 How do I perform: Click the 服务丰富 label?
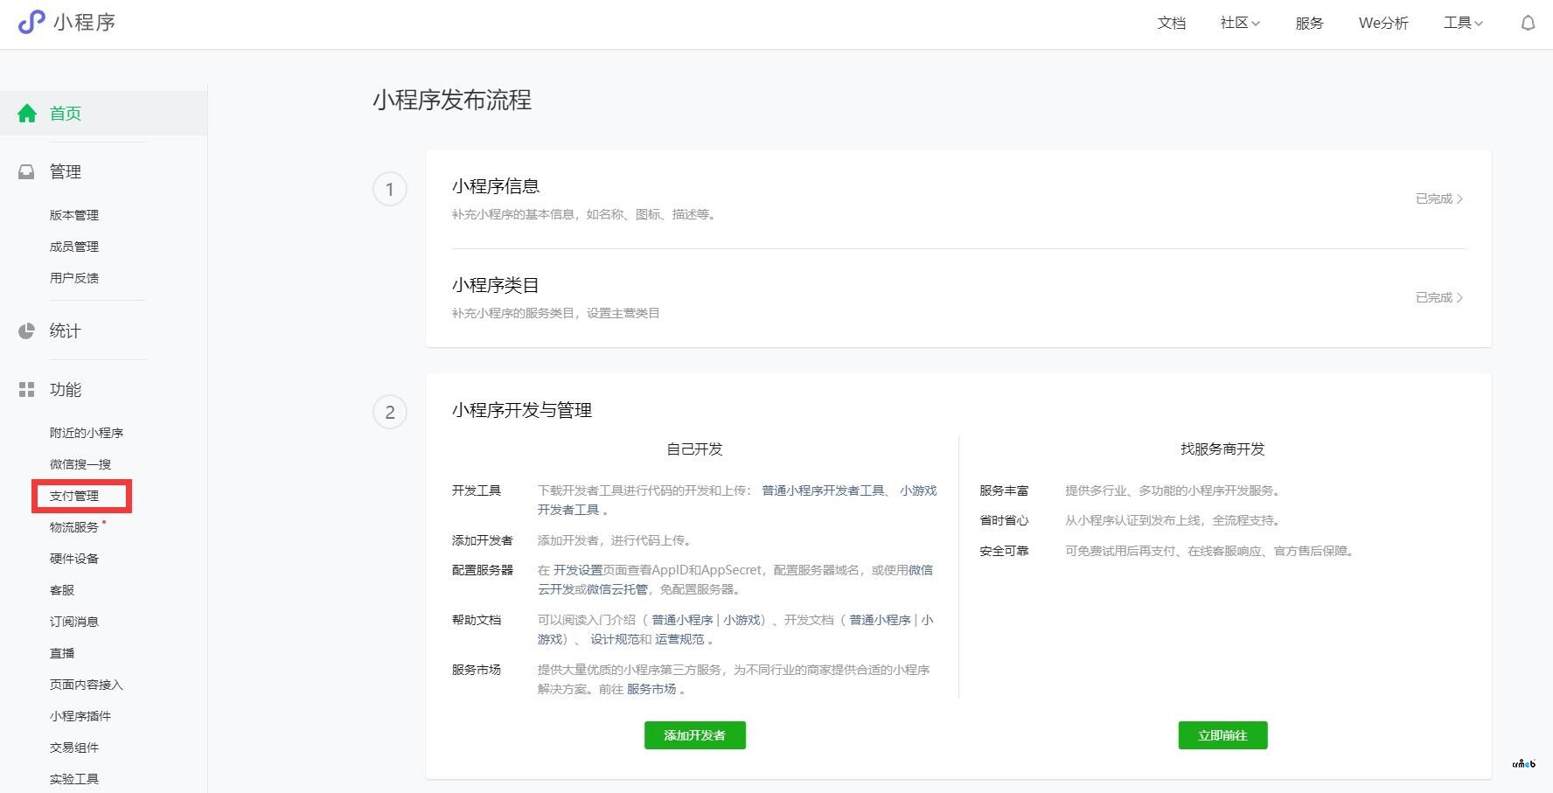coord(1004,490)
